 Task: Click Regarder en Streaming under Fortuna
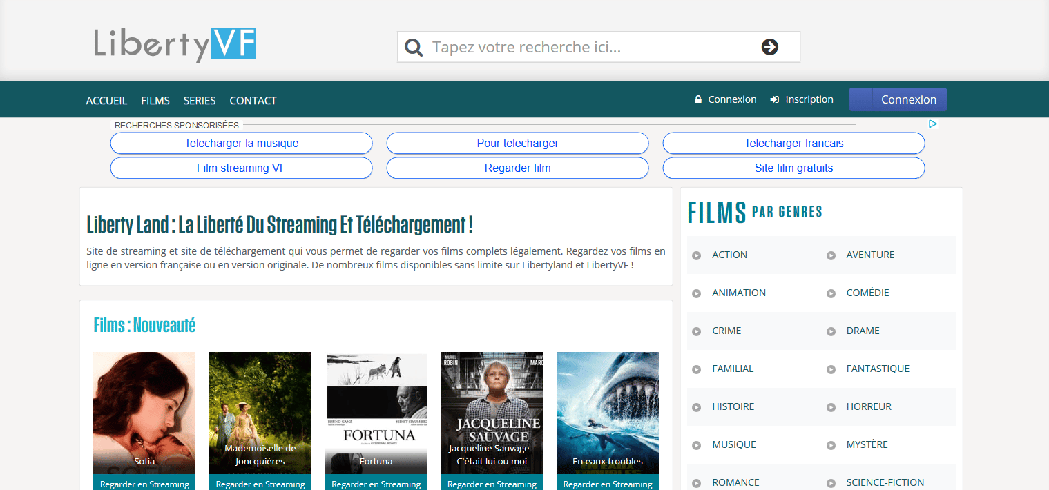[x=376, y=483]
